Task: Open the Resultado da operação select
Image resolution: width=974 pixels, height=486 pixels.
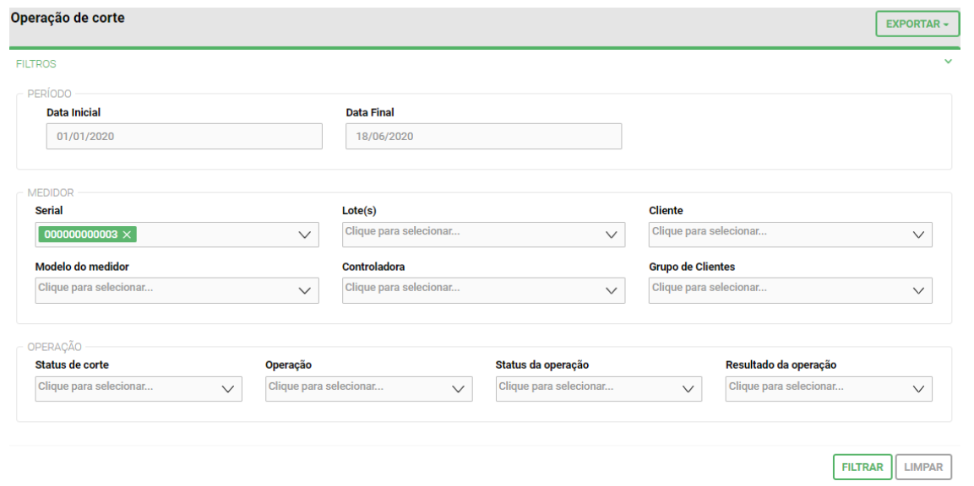Action: (828, 388)
